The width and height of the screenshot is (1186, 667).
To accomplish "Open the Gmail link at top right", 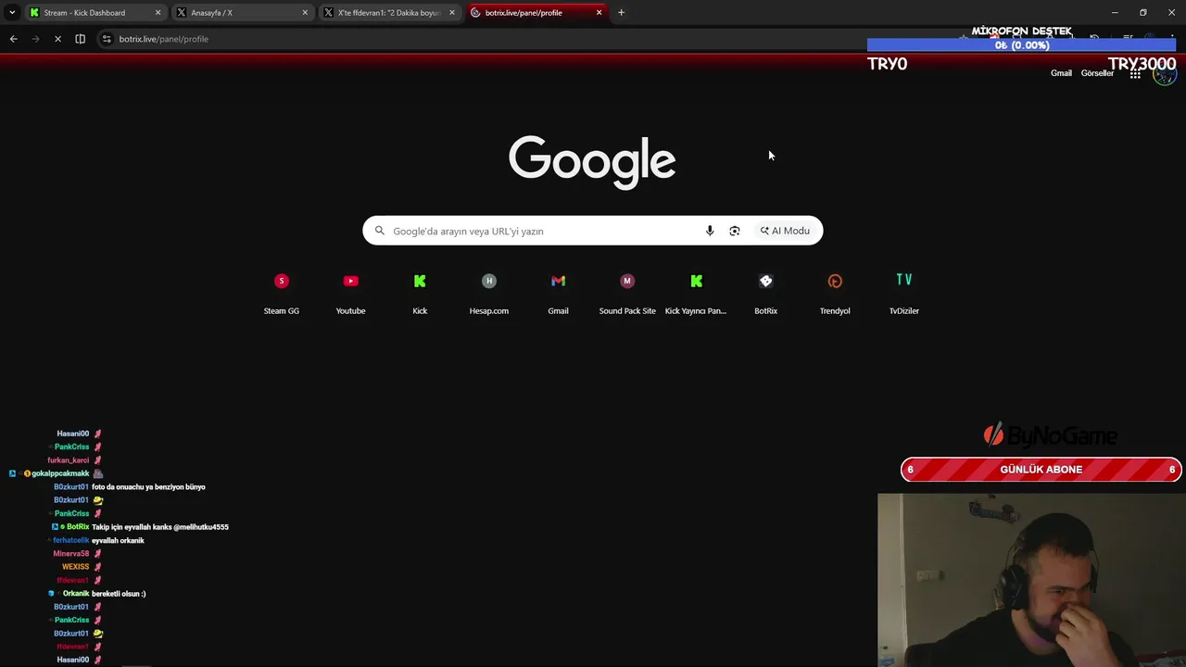I will tap(1061, 73).
